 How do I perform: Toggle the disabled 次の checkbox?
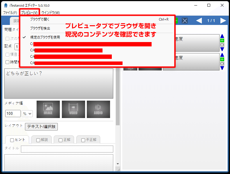(7, 39)
